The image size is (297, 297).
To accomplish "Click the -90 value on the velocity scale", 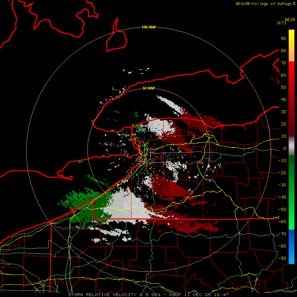I will coord(282,258).
